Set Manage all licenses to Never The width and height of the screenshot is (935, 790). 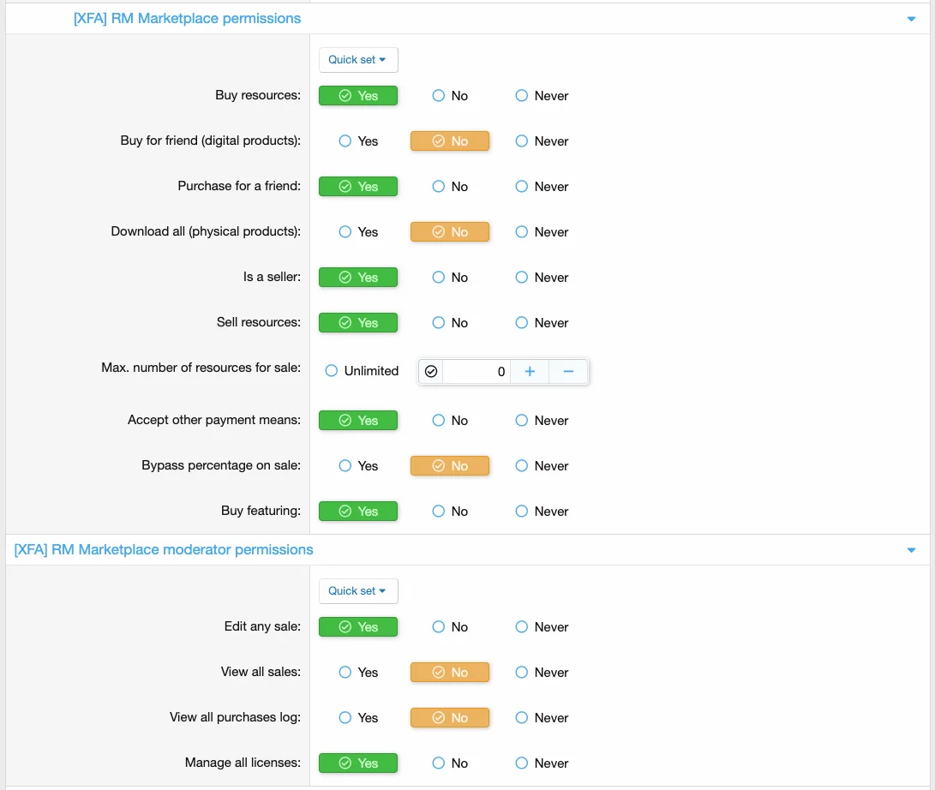click(542, 763)
